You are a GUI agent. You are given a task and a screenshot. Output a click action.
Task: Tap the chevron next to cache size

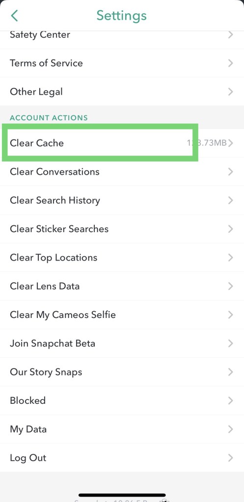click(230, 143)
